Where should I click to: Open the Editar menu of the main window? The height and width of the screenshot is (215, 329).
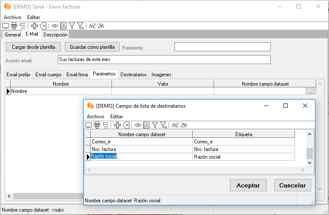(x=34, y=17)
